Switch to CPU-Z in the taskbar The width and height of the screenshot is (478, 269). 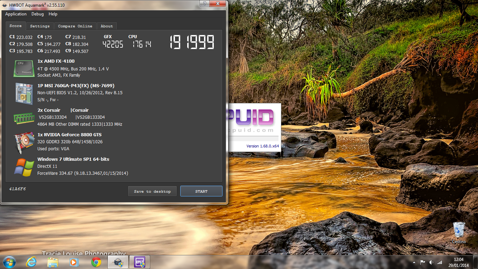[140, 262]
